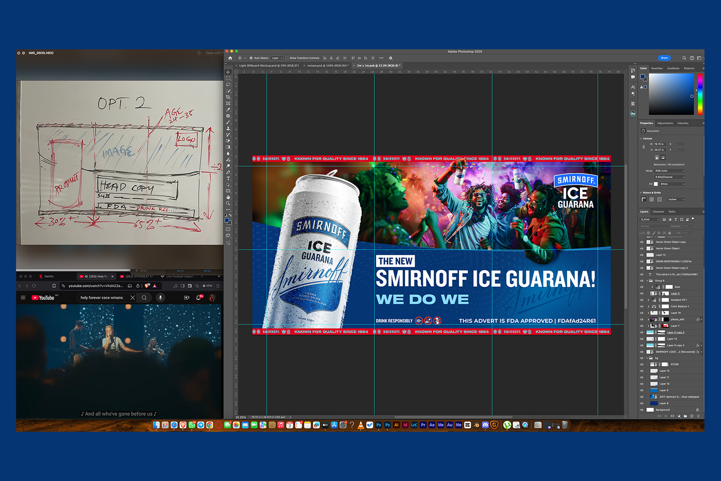Screen dimensions: 721x481
Task: Open the Inches ruler units dropdown
Action: click(676, 199)
